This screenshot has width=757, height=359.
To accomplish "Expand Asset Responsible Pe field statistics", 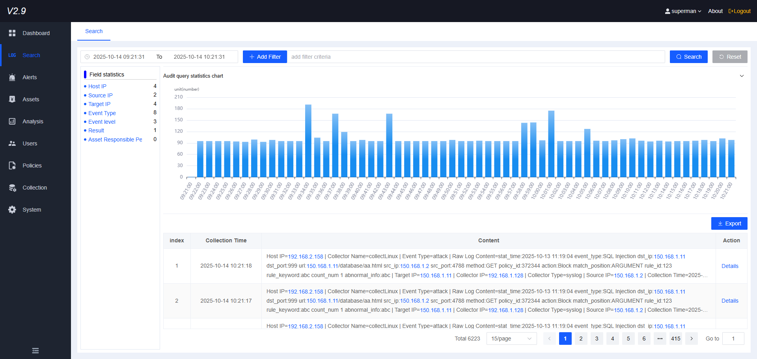I will coord(115,140).
